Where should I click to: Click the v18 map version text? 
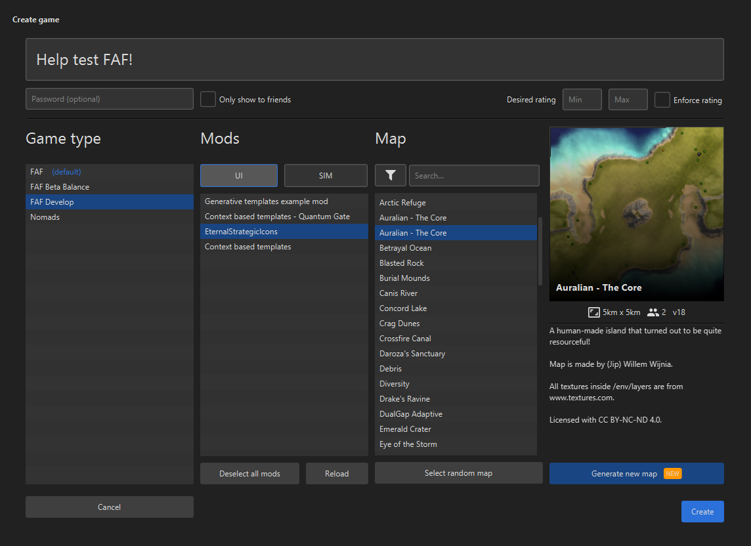coord(679,312)
